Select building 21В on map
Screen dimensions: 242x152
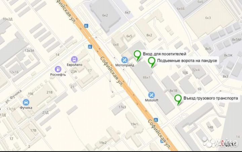coord(49,92)
